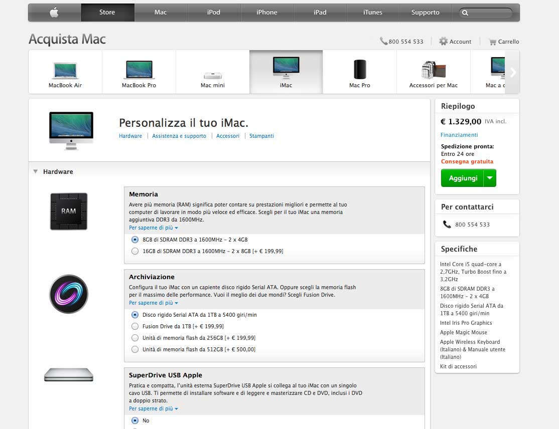Choose Disco rigido Serial ATA da 1TB
This screenshot has width=559, height=429.
(135, 315)
